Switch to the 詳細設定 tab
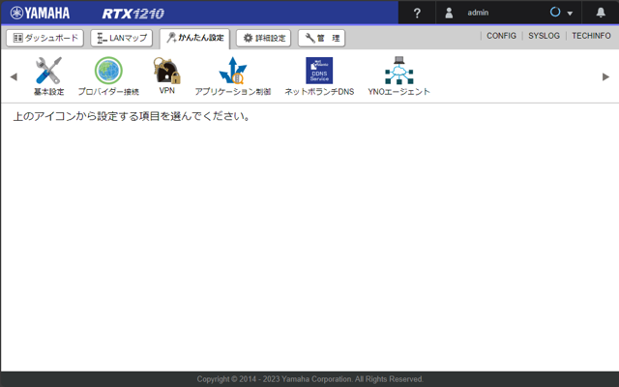 (264, 38)
